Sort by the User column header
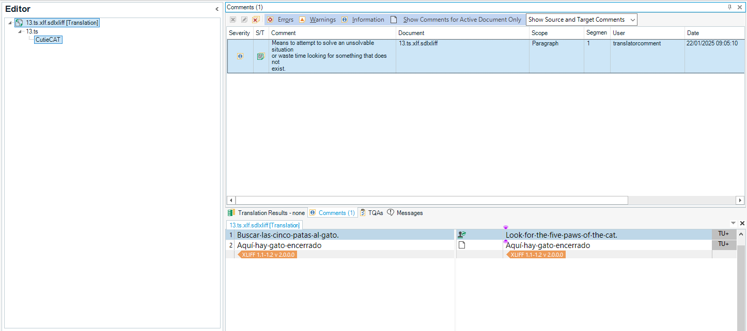Viewport: 747px width, 331px height. (647, 33)
